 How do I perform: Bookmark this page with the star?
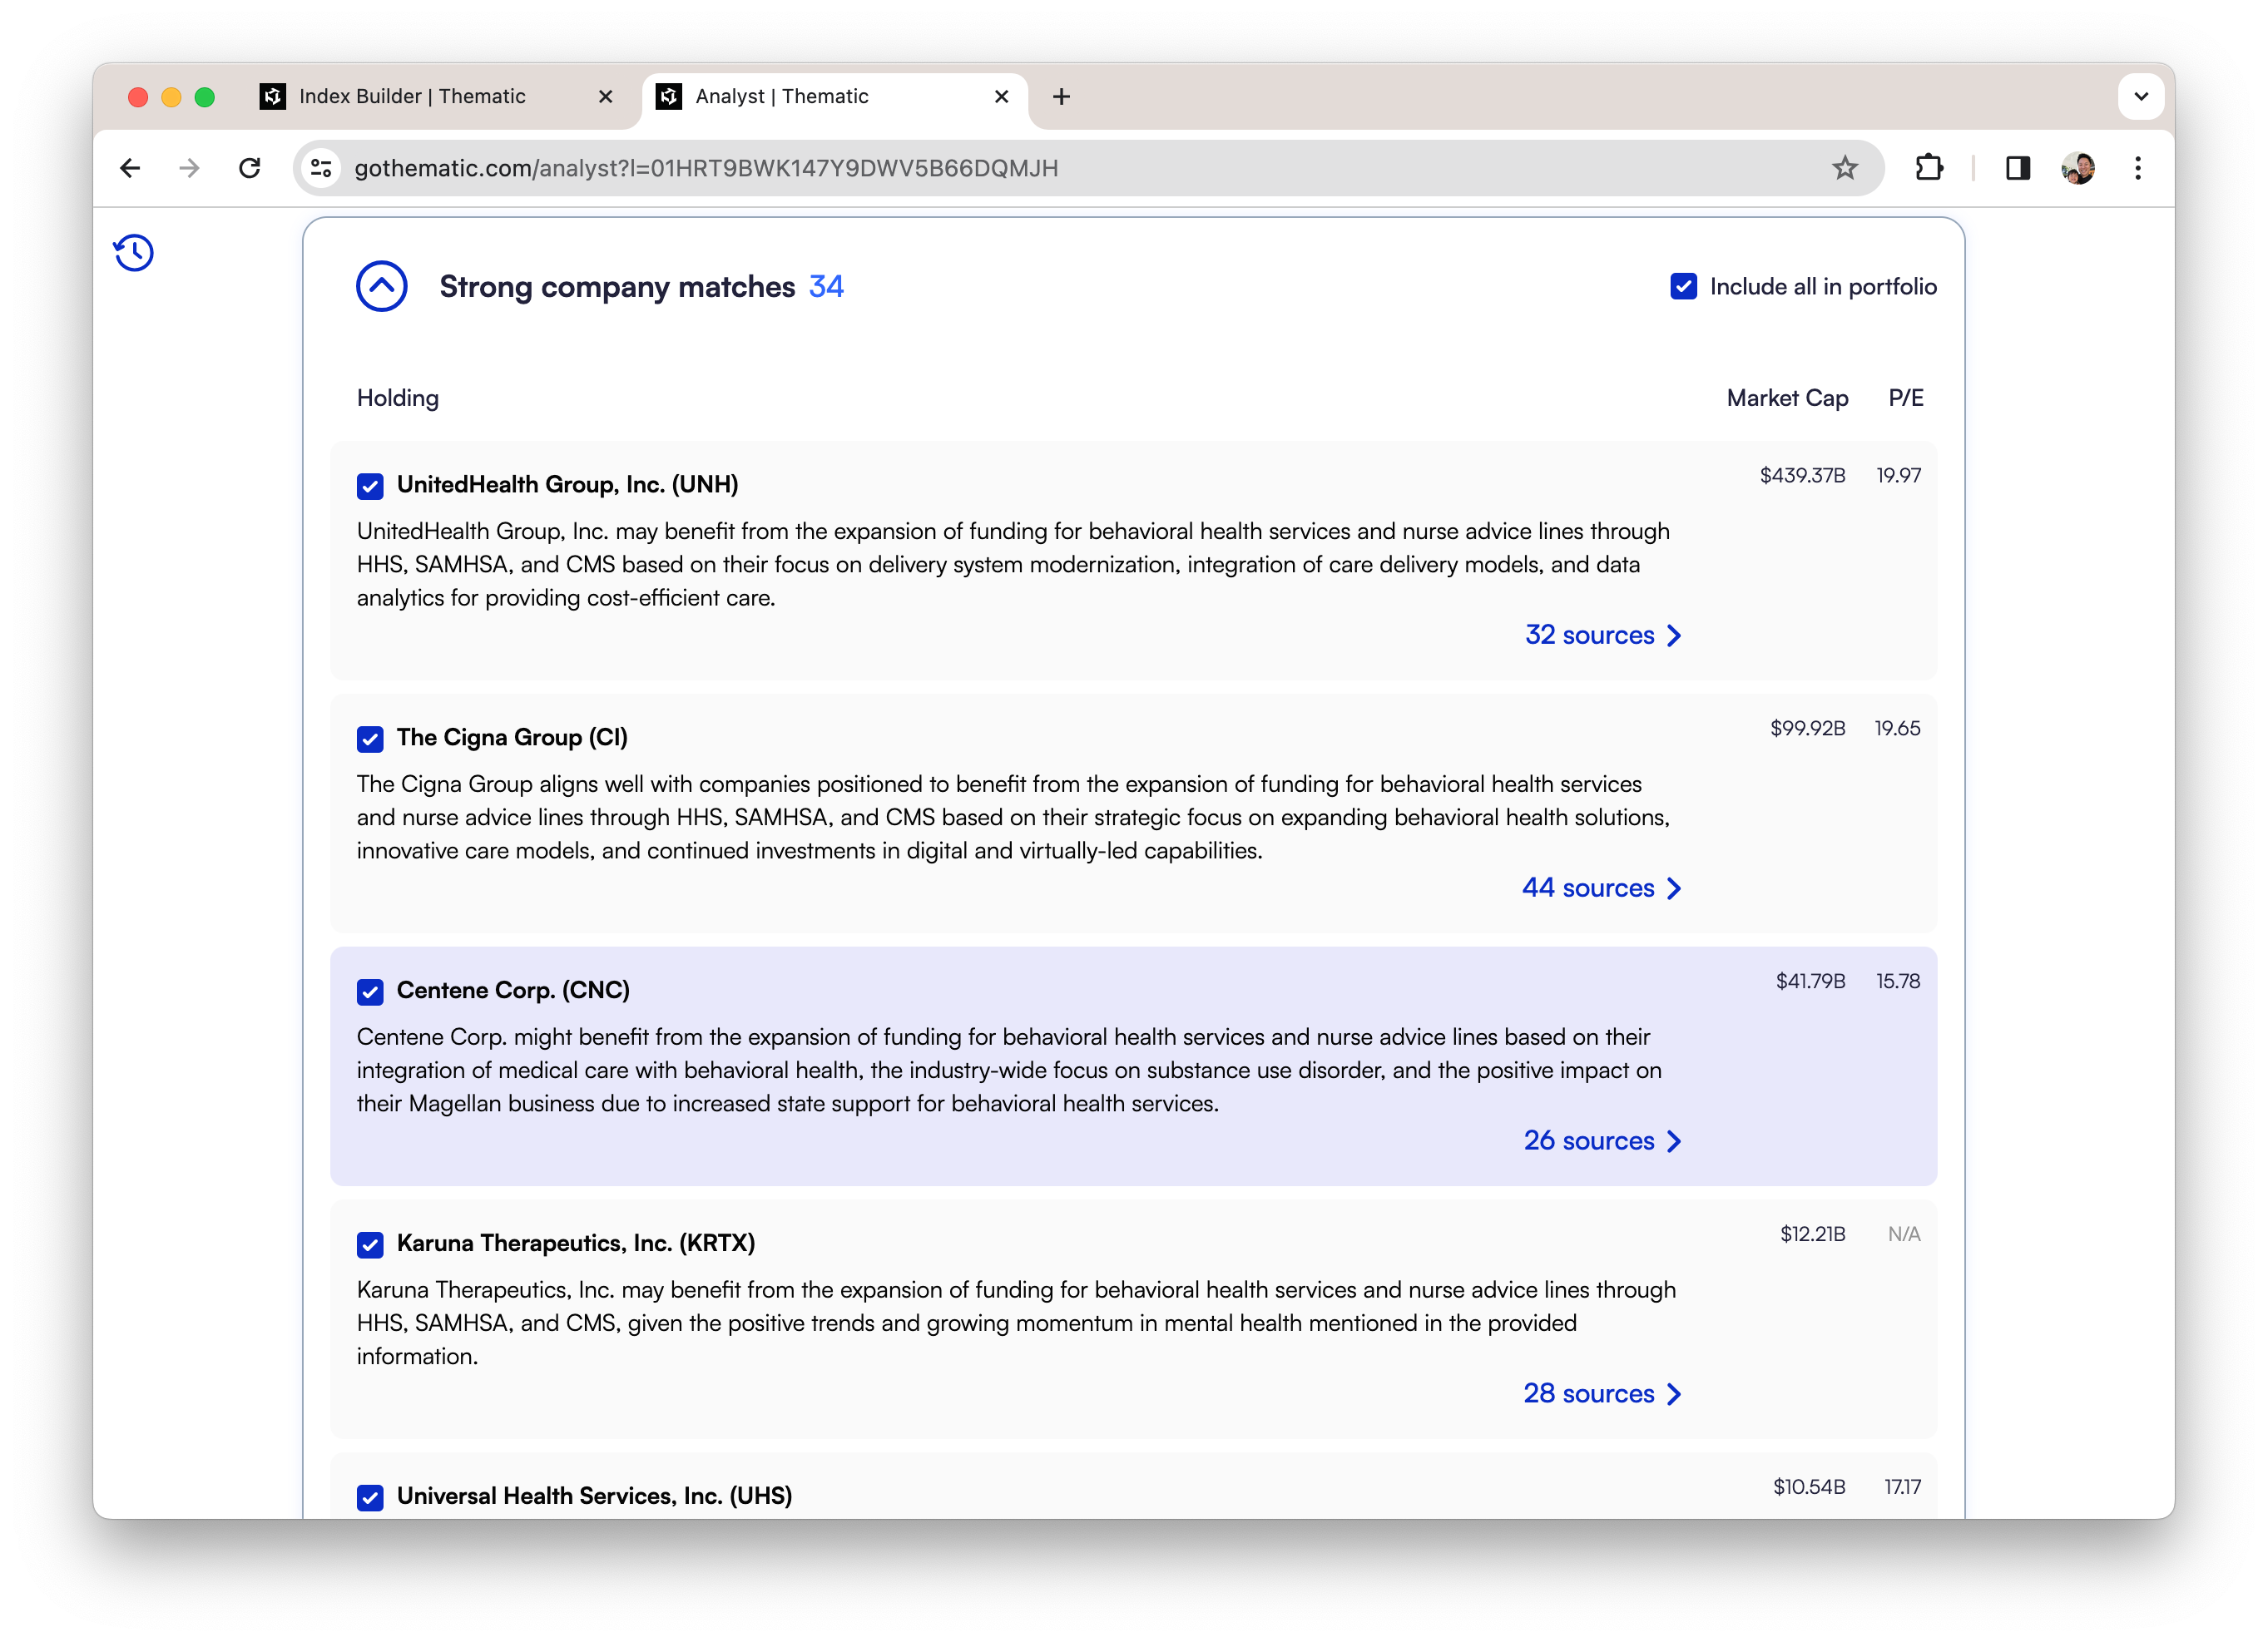coord(1845,168)
